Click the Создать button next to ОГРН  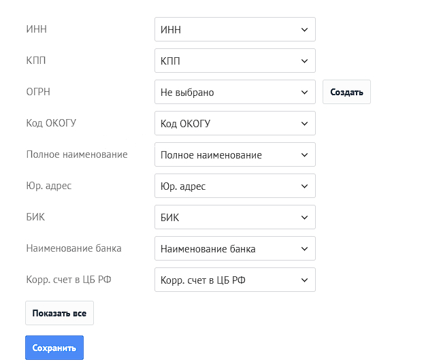click(x=346, y=92)
